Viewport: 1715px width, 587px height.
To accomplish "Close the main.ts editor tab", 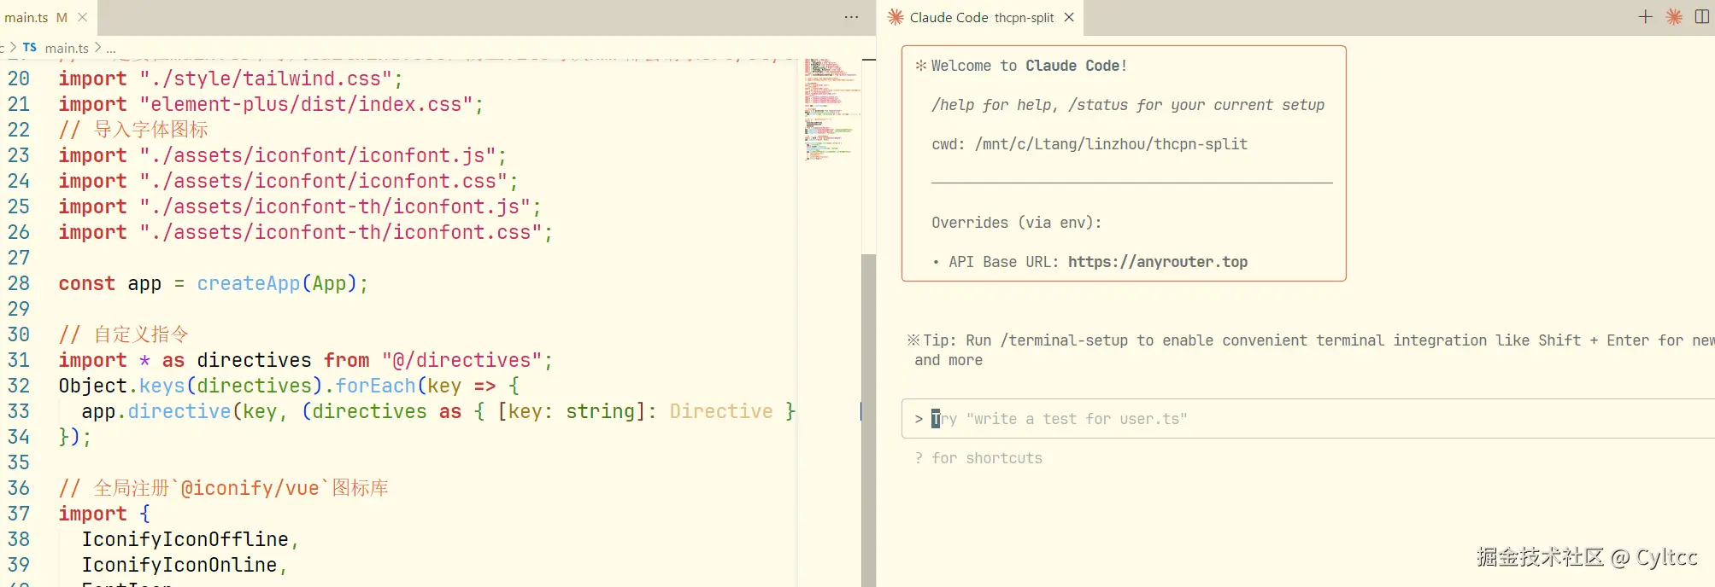I will [x=82, y=17].
